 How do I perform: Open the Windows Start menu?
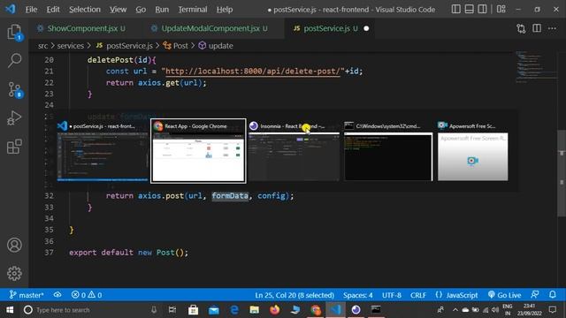coord(10,310)
